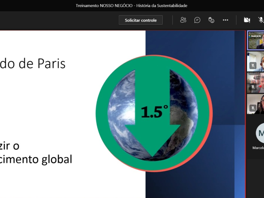Click the Marcelo participant name label

click(258, 148)
